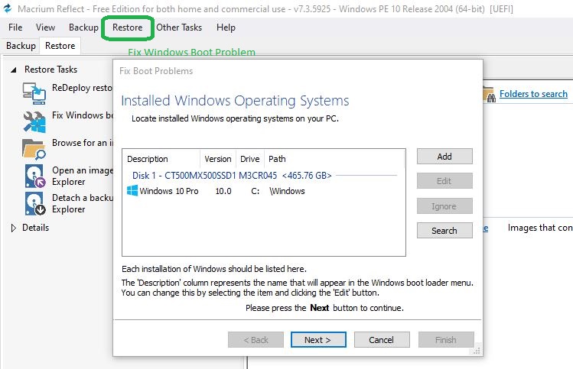Click the dialog resize grip corner
This screenshot has height=369, width=573.
477,351
